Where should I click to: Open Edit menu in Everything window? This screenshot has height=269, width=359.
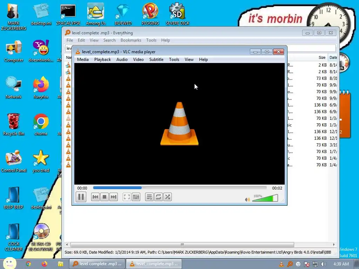point(81,40)
